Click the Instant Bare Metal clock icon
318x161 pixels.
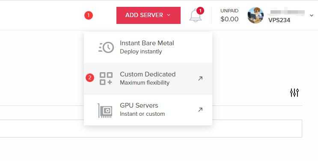point(106,47)
